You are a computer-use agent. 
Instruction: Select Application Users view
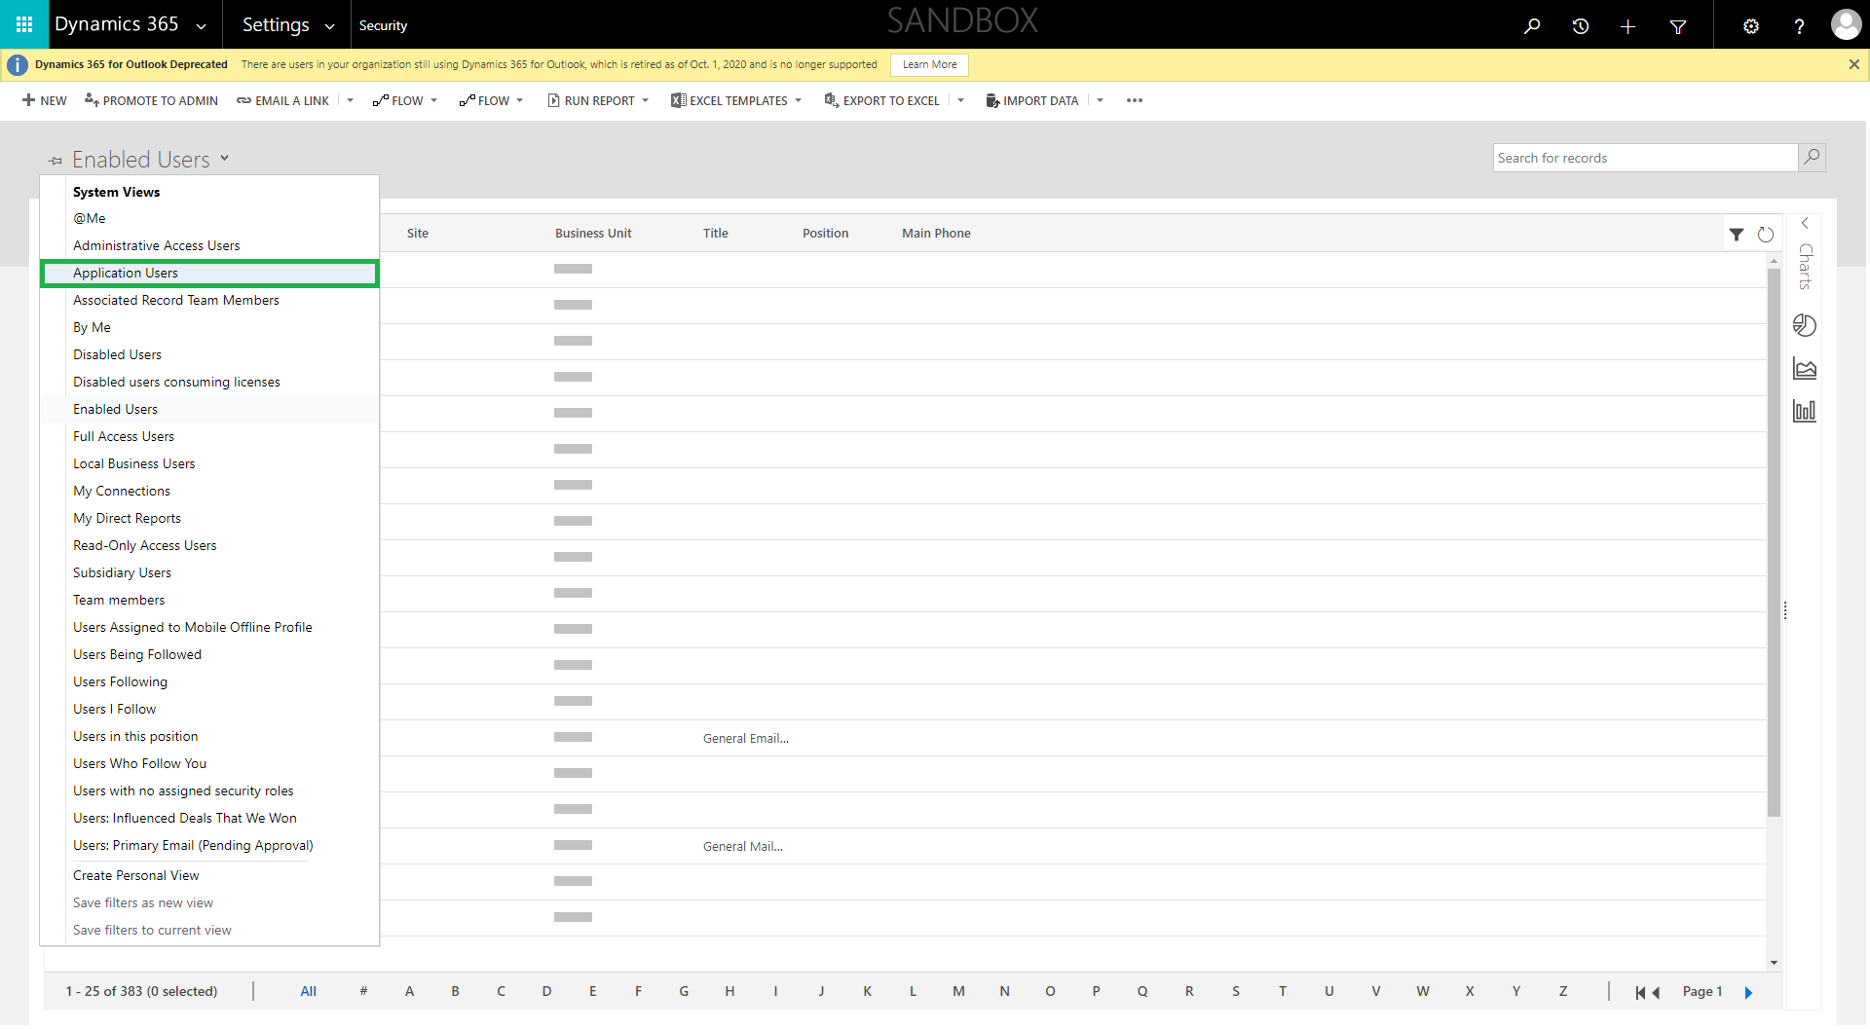tap(126, 274)
